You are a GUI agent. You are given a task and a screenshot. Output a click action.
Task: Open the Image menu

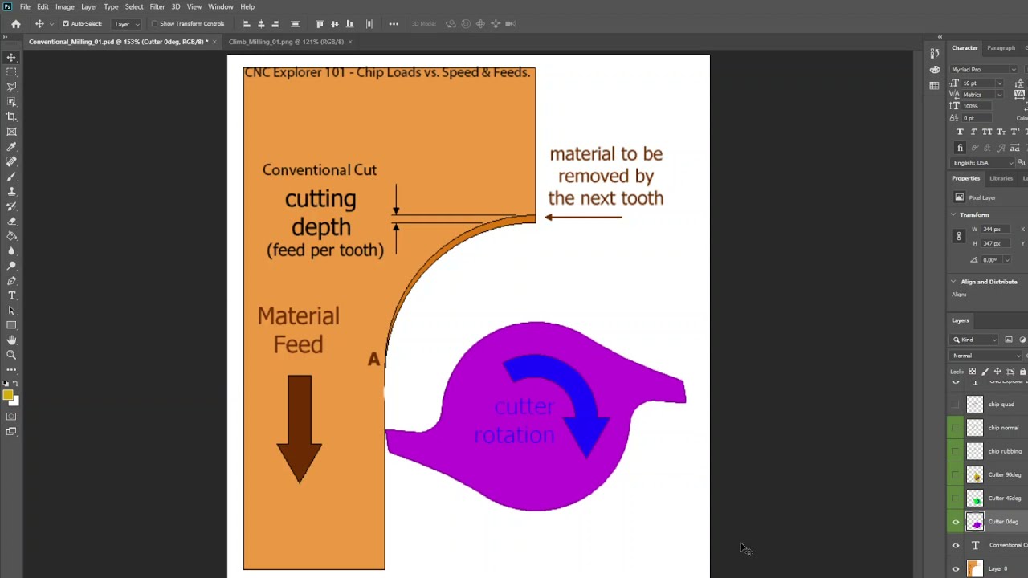[65, 7]
